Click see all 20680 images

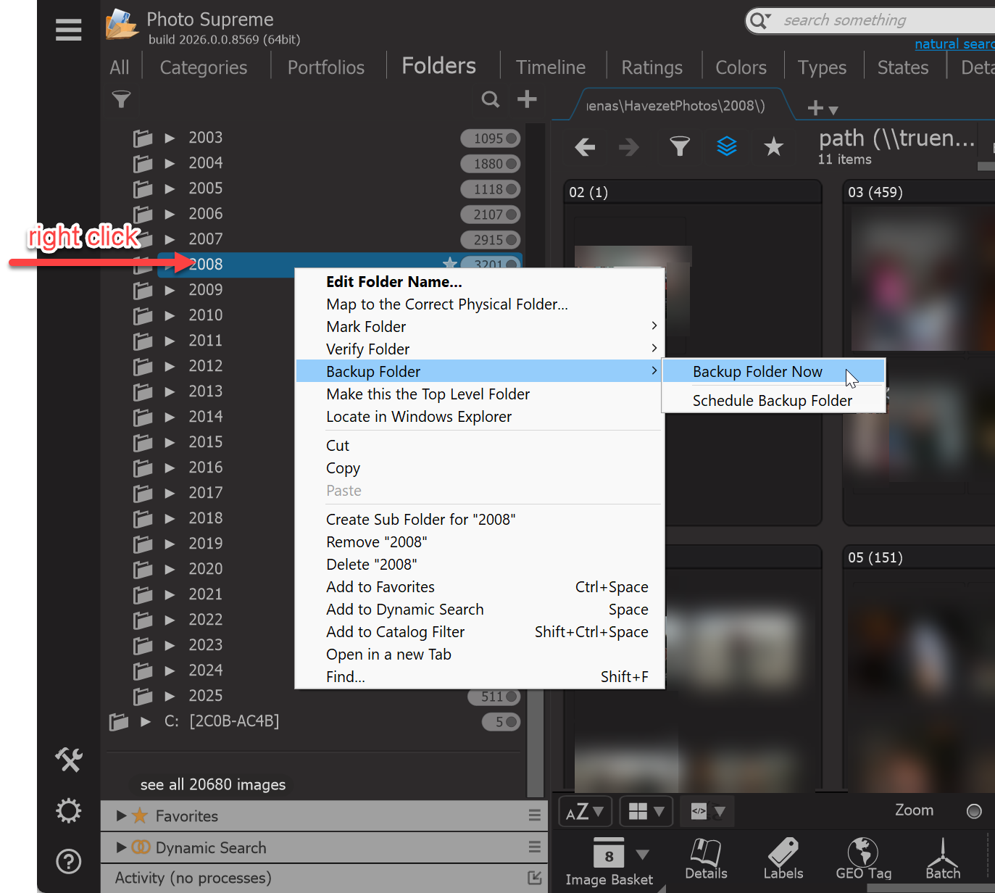pos(213,784)
